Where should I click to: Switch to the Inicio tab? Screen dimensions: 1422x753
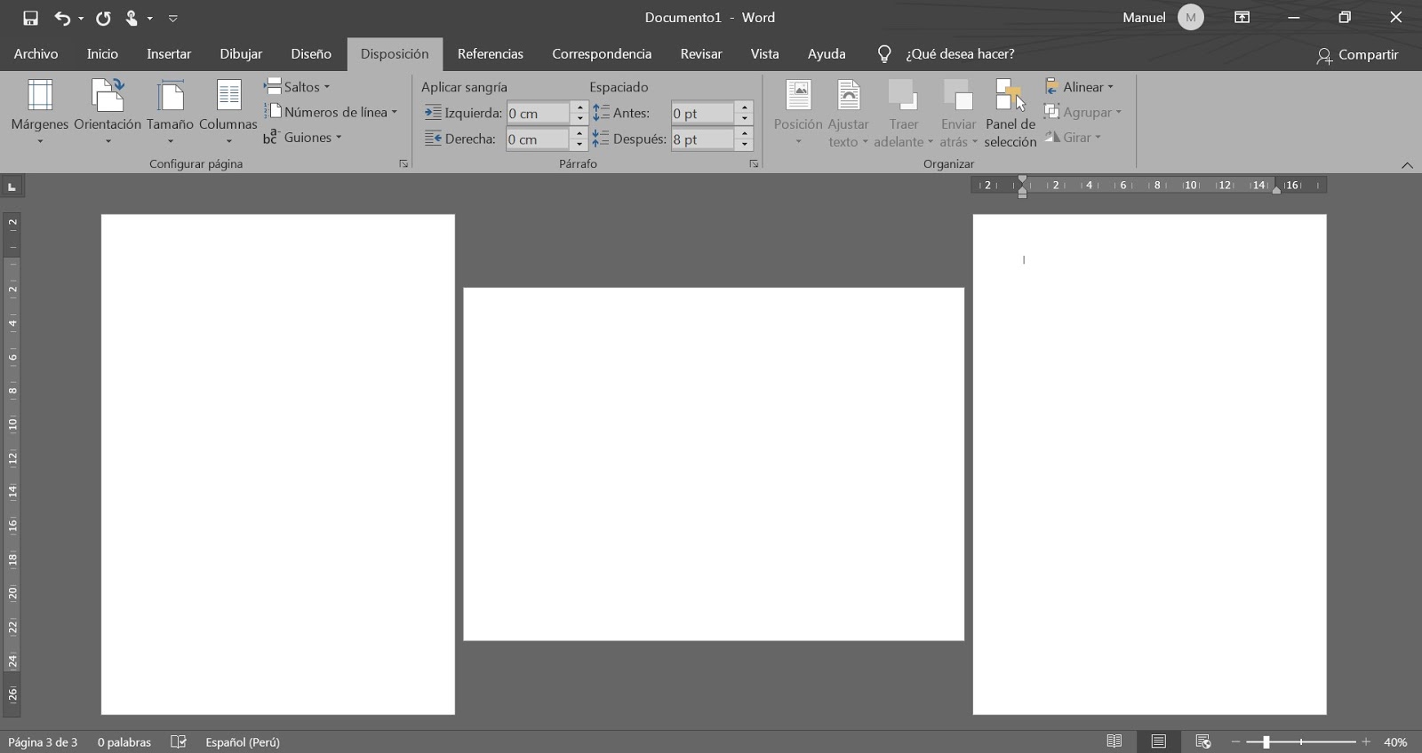pos(102,54)
